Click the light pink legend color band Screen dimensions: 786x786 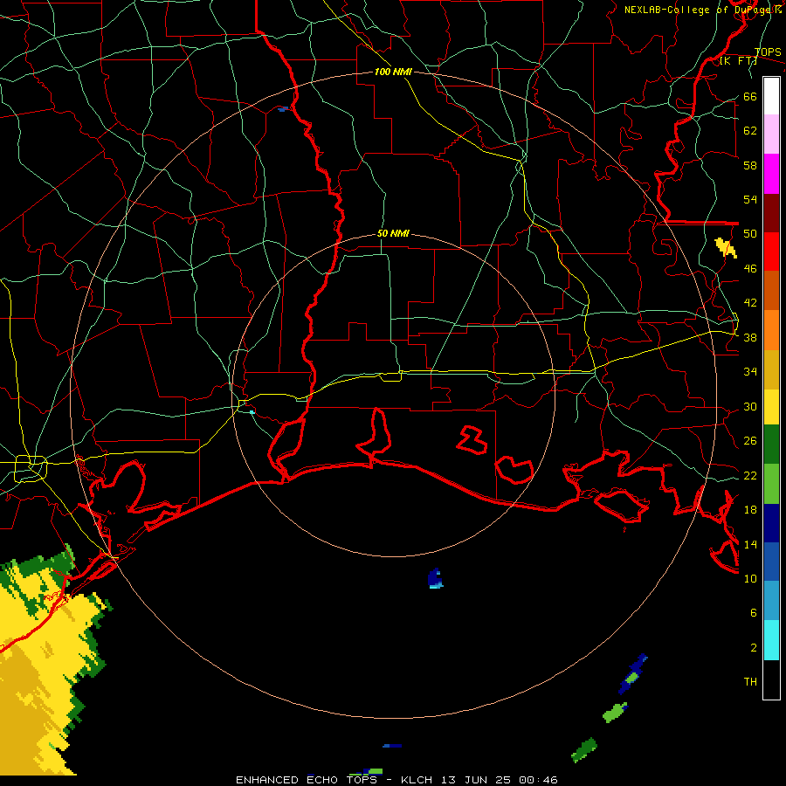(771, 134)
